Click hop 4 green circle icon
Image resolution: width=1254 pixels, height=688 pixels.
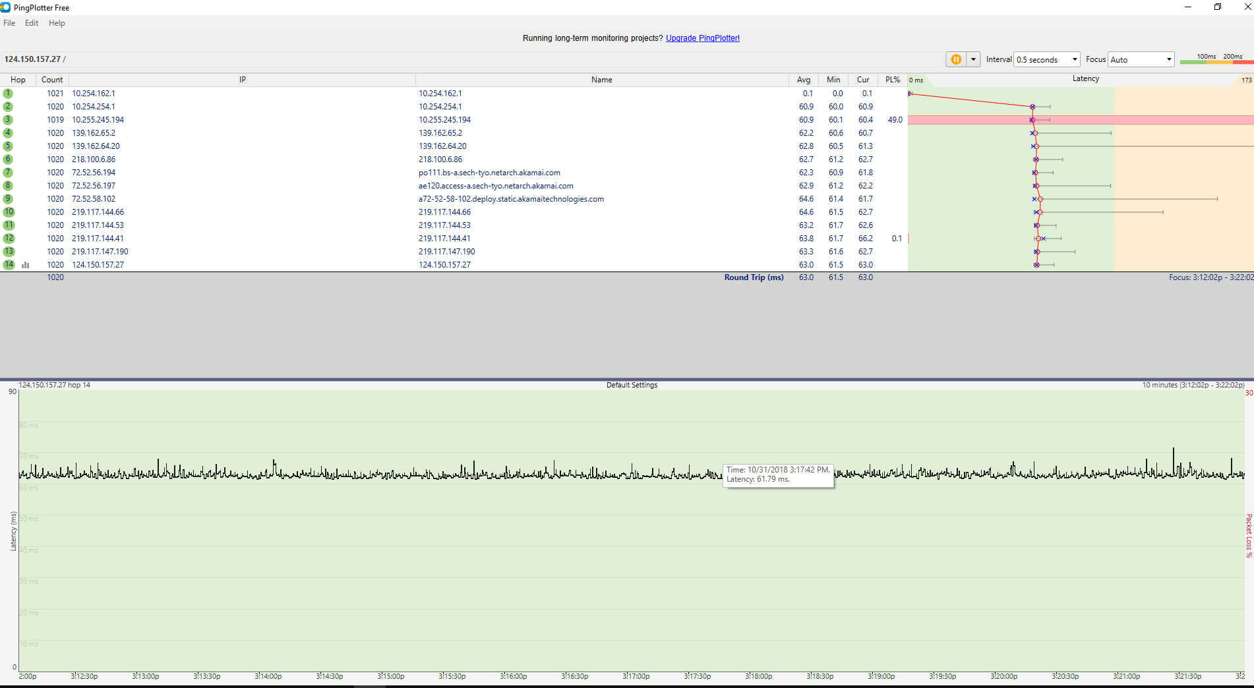click(8, 133)
